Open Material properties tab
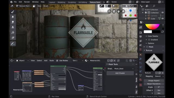 pos(141,80)
